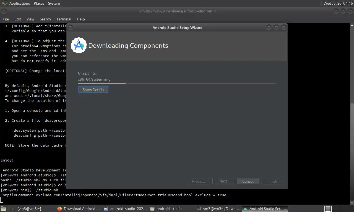Click the terminal window menu icon

click(3, 11)
